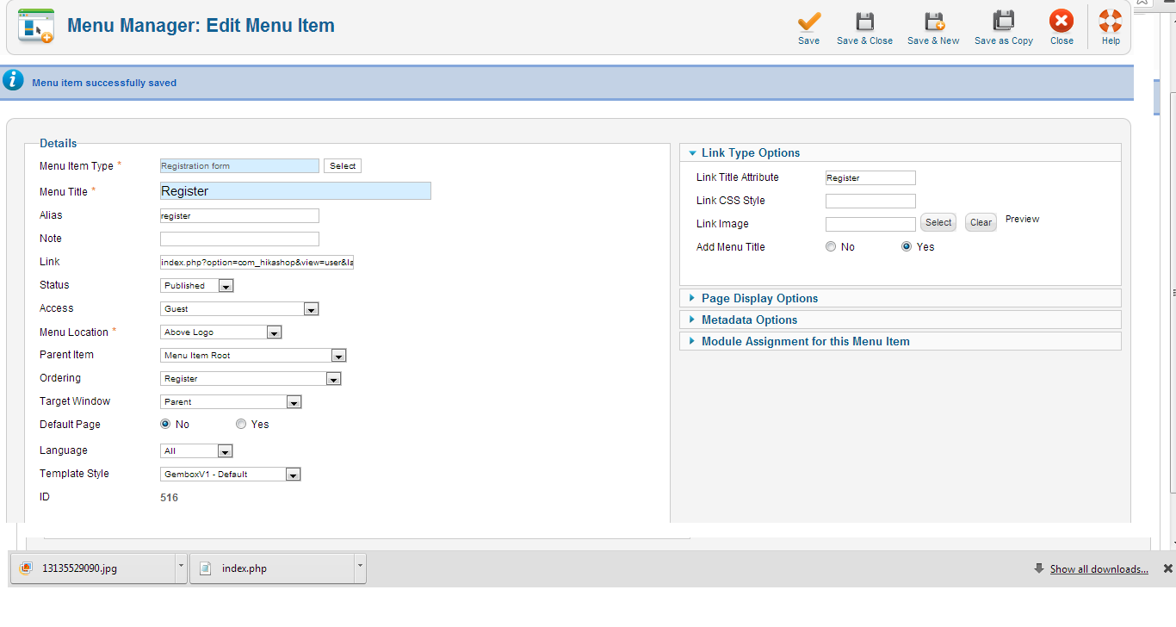
Task: Click the Link Image path field
Action: 870,224
